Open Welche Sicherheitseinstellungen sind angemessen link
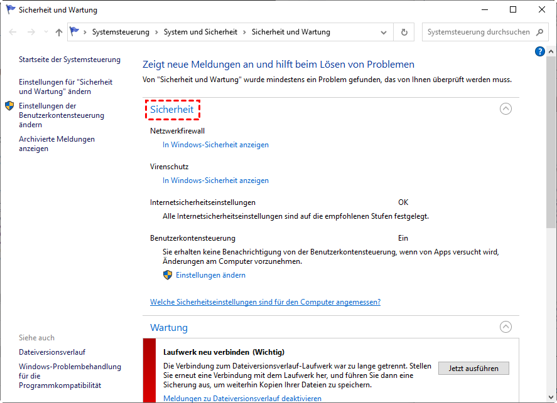This screenshot has width=557, height=403. point(266,302)
